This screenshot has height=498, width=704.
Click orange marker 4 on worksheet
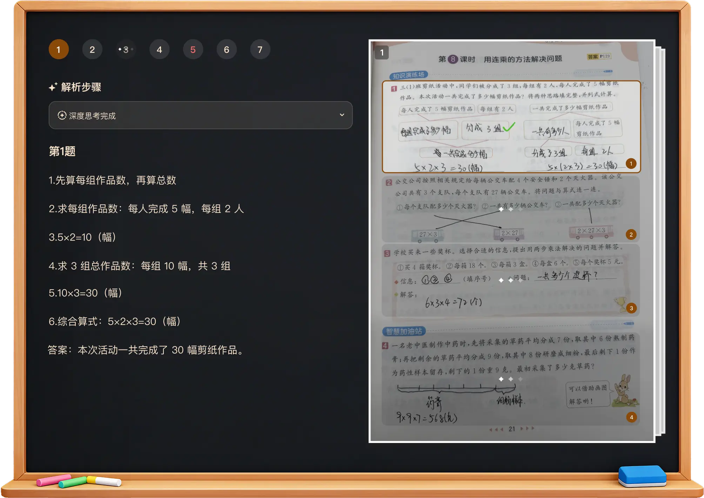tap(631, 417)
